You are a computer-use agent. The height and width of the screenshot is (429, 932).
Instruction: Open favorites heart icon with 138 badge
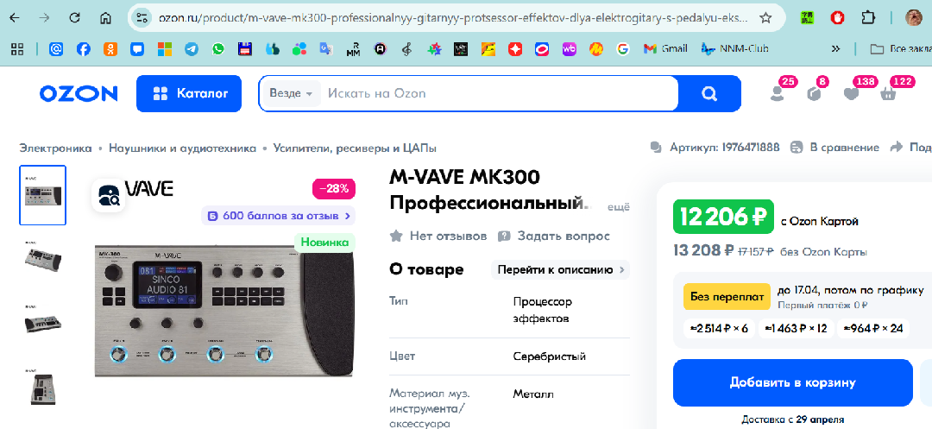(x=851, y=93)
